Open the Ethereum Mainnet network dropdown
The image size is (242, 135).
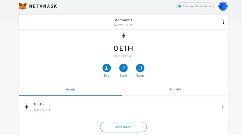click(195, 6)
